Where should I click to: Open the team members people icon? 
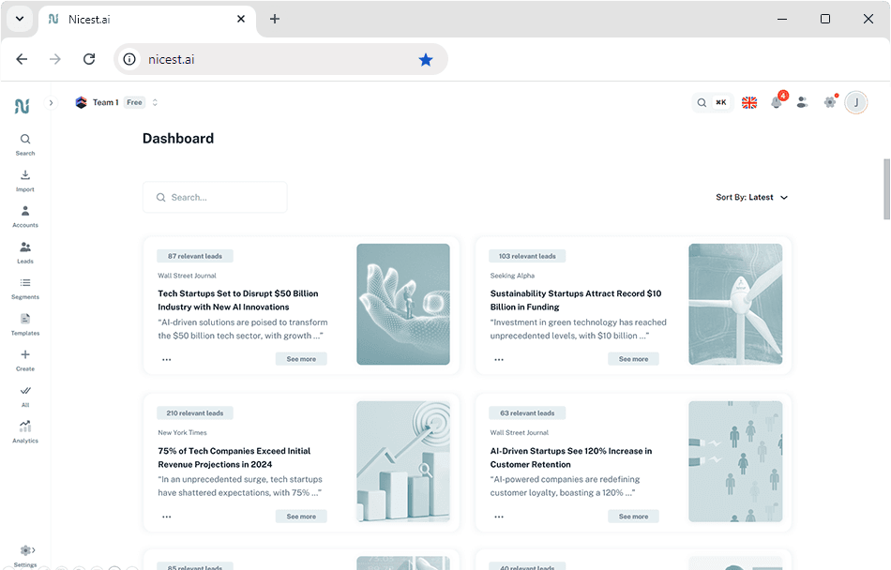click(x=802, y=102)
